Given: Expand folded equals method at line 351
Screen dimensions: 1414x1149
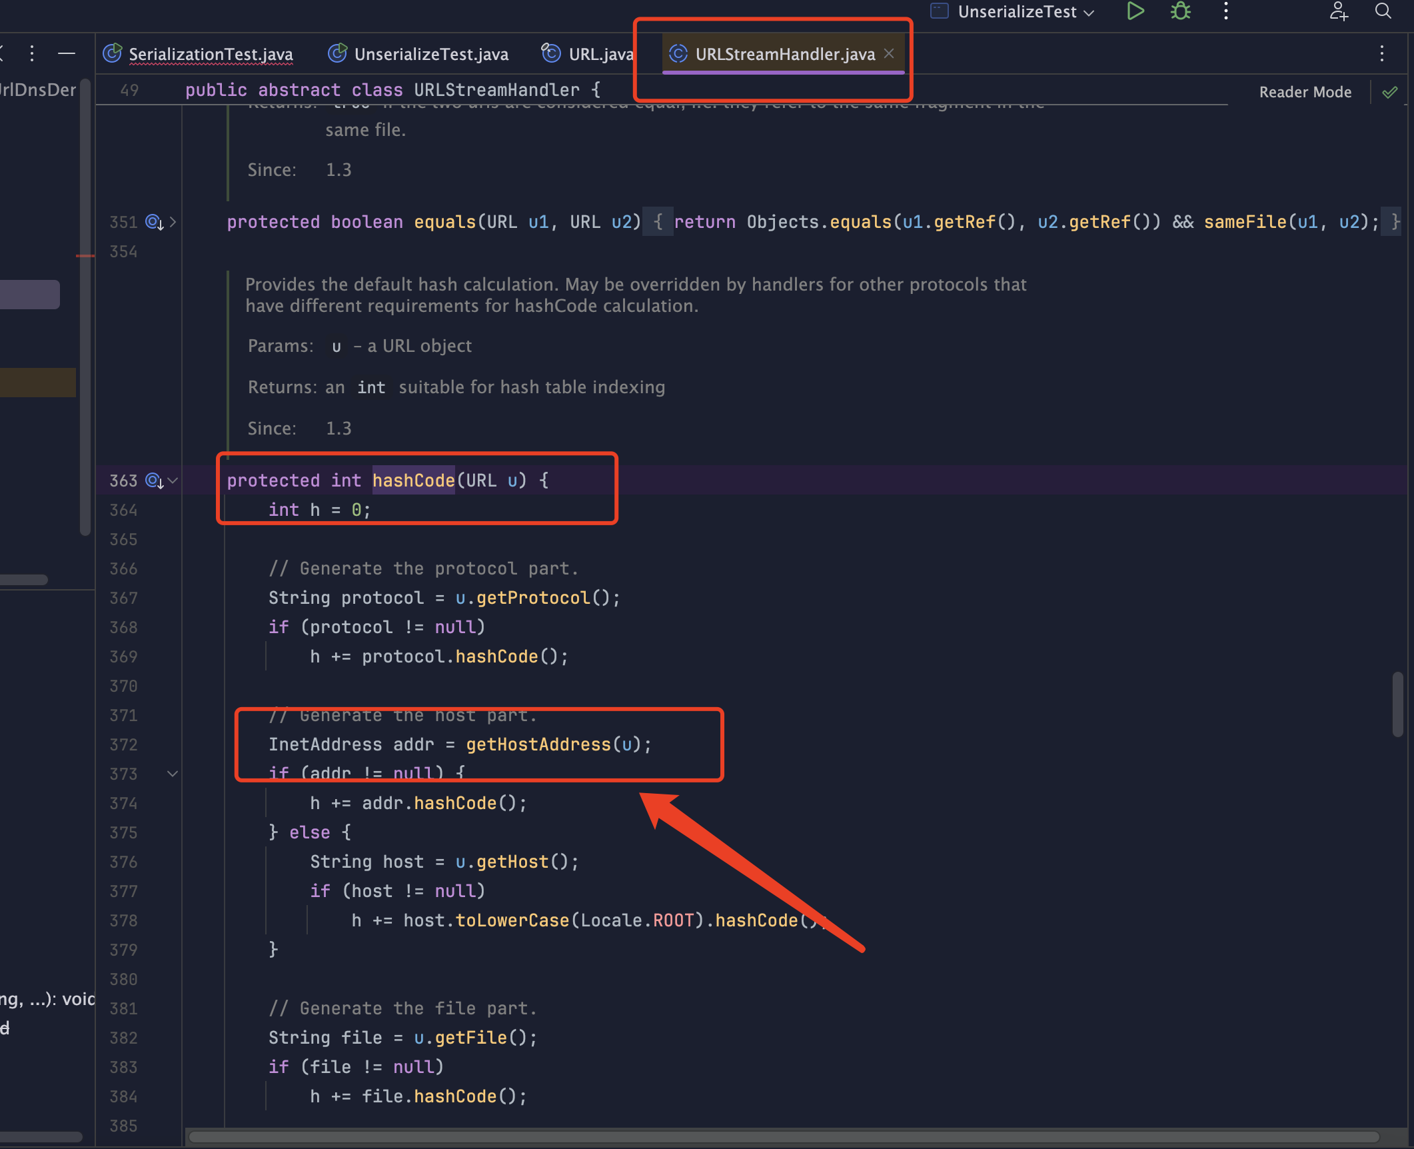Looking at the screenshot, I should tap(173, 222).
